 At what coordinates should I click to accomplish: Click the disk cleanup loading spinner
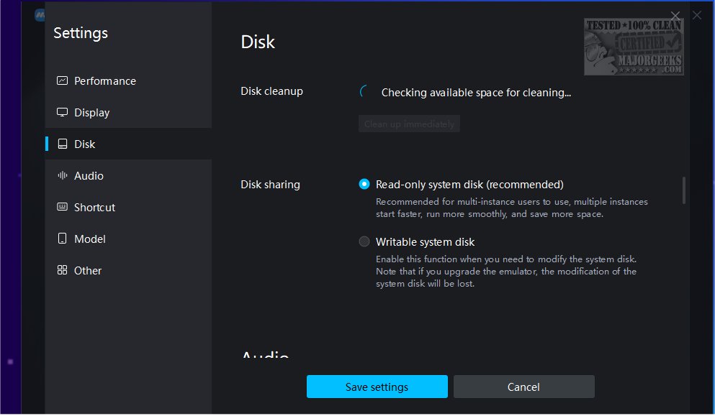[x=365, y=92]
